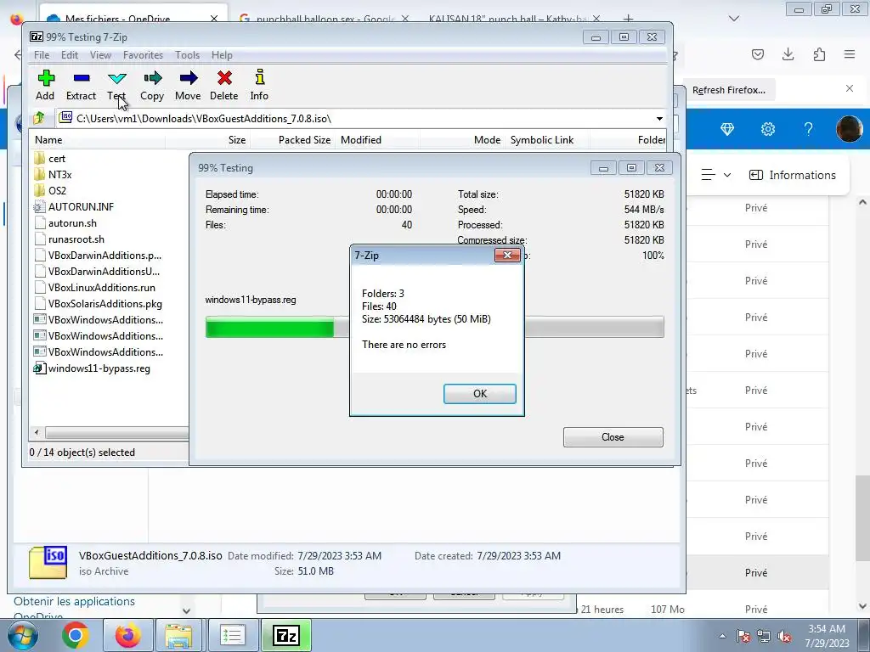Select autorun.sh file
This screenshot has width=870, height=652.
[x=65, y=223]
